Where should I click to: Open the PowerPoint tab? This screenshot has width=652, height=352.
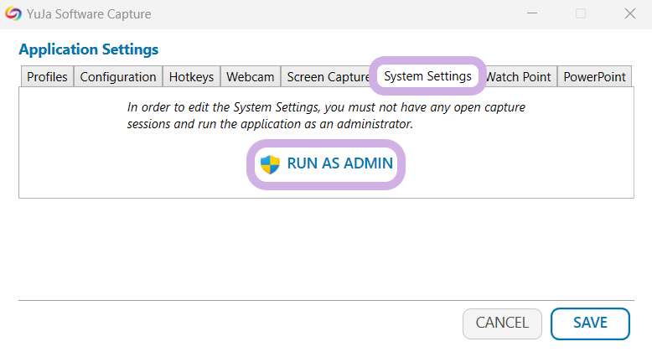pyautogui.click(x=594, y=76)
